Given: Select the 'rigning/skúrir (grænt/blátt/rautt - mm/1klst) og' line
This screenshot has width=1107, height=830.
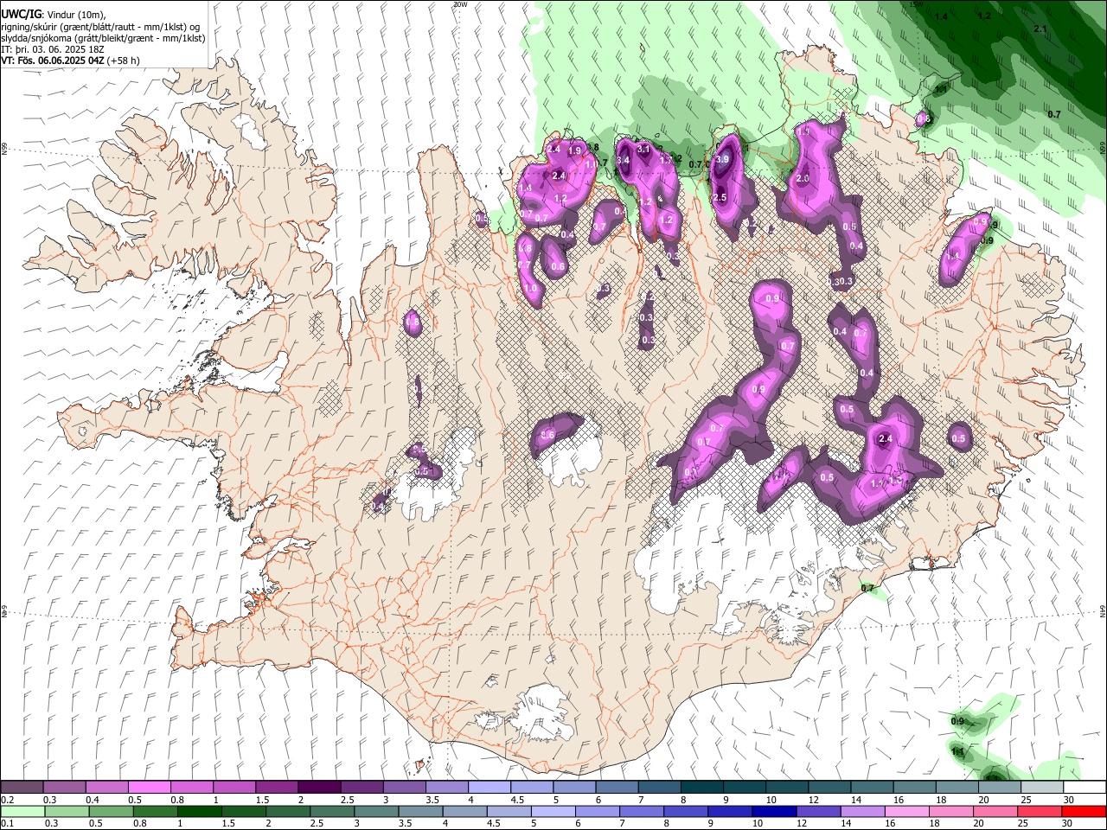Looking at the screenshot, I should pos(100,27).
